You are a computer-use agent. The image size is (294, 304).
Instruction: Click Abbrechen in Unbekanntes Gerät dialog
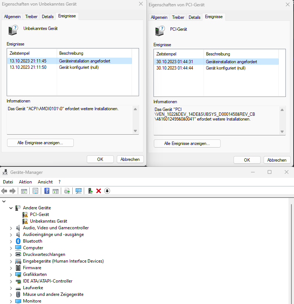pos(130,159)
